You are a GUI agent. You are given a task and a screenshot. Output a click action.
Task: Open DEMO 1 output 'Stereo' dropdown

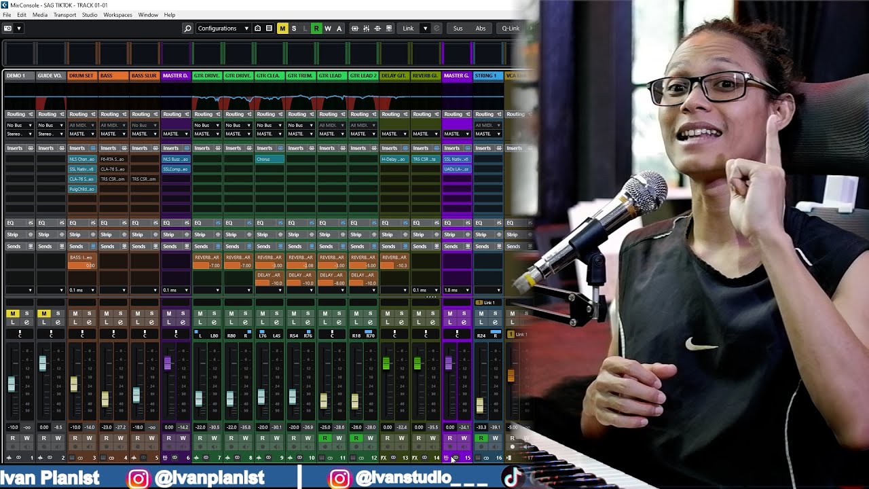20,134
